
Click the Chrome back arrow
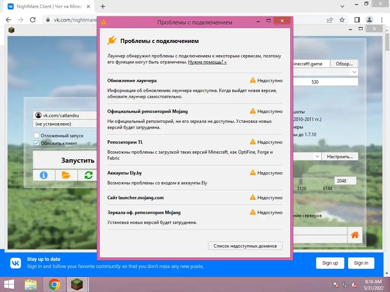click(x=8, y=20)
